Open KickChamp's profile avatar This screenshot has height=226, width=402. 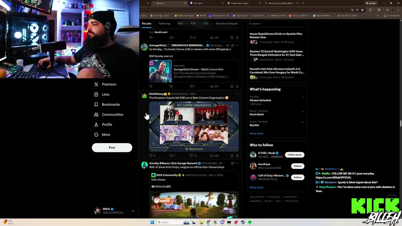click(x=144, y=96)
